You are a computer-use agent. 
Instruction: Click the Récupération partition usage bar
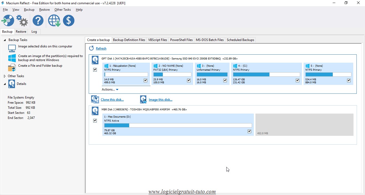point(126,74)
